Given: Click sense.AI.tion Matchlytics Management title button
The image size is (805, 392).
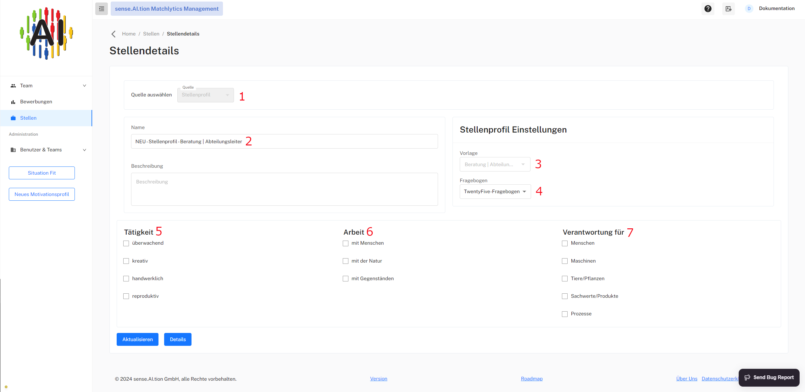Looking at the screenshot, I should 167,9.
